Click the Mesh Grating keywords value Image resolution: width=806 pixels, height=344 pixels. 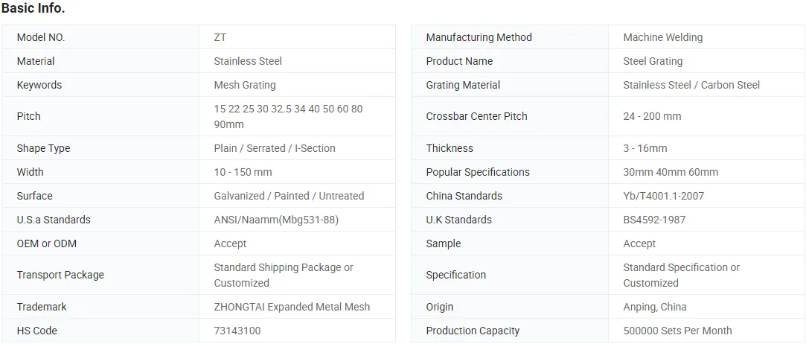point(245,85)
